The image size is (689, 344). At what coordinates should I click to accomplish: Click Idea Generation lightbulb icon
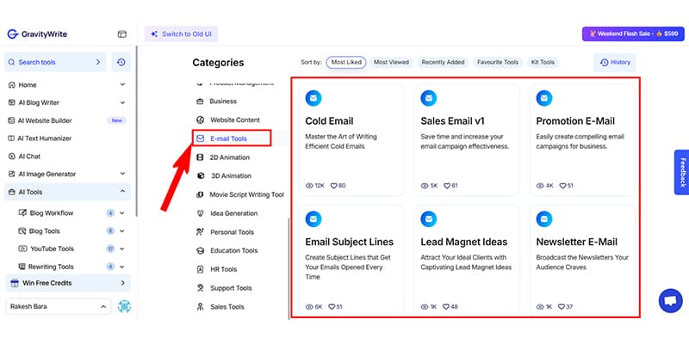coord(201,213)
